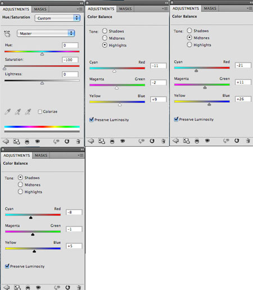Screen dimensions: 253x290
Task: Click Yellow-Blue slider handle in Shadows panel
Action: click(x=34, y=251)
